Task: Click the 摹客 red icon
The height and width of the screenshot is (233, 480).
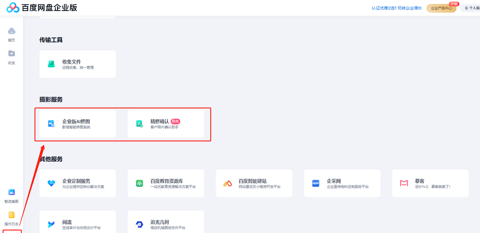Action: [x=404, y=183]
